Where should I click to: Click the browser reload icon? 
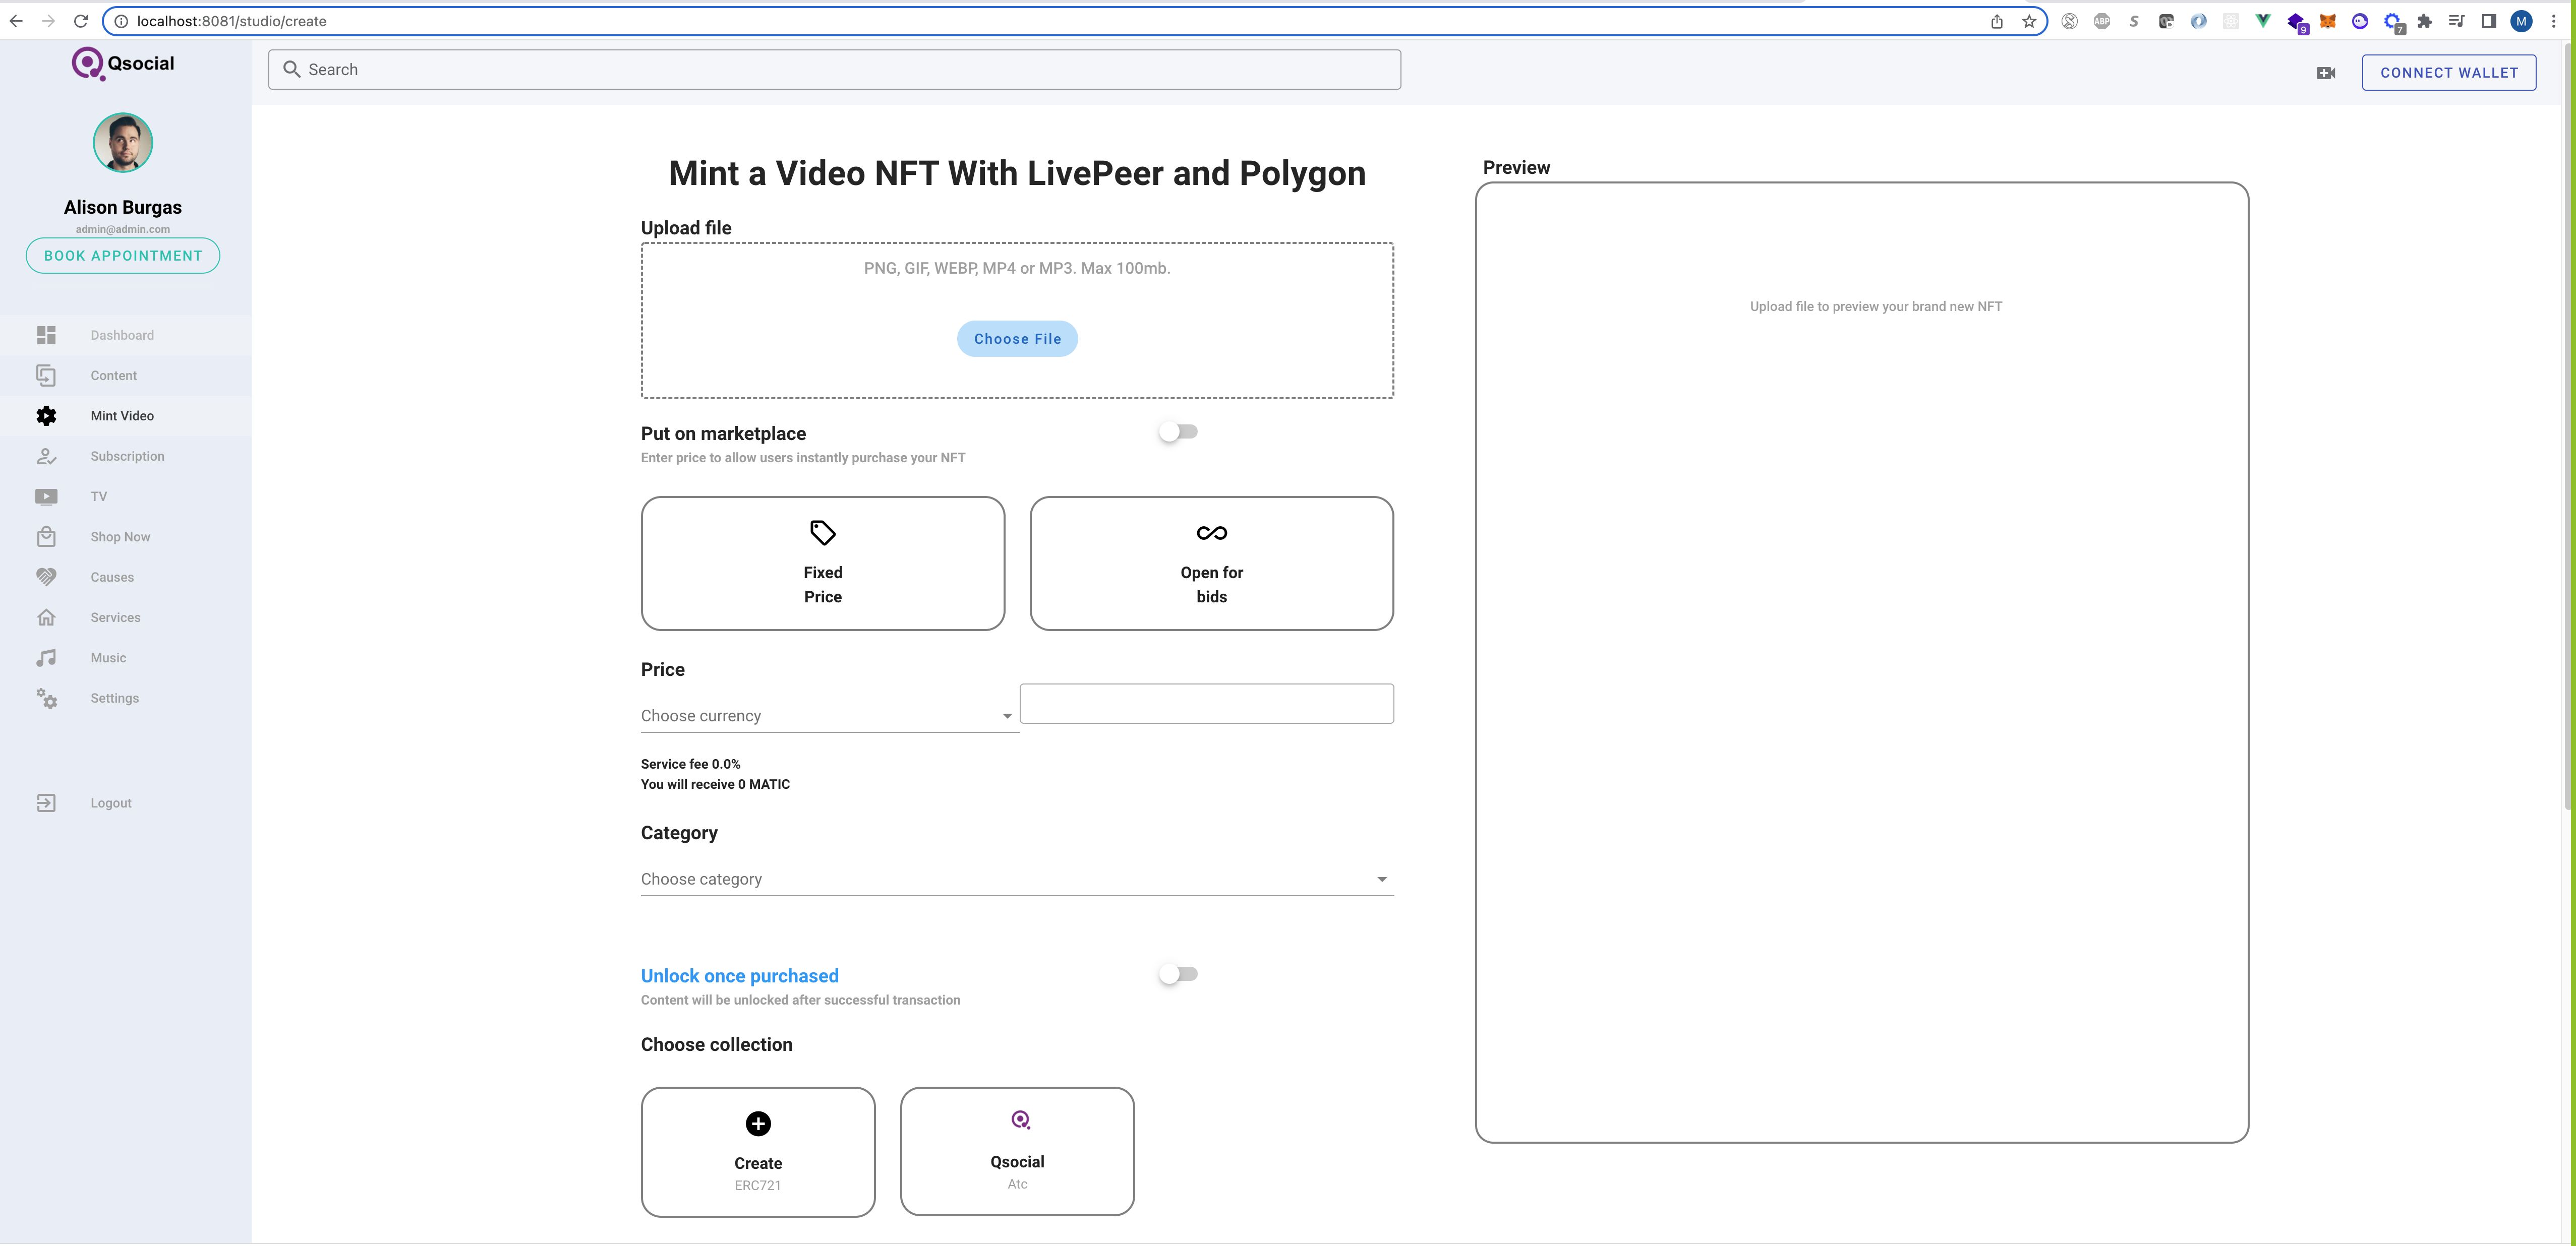[81, 21]
